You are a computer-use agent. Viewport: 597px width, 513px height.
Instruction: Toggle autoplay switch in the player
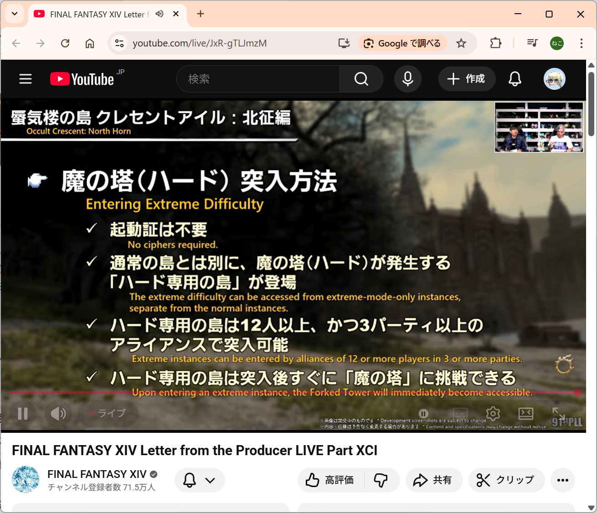(424, 414)
